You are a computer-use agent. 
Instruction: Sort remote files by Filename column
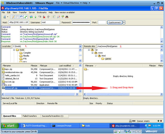113,66
